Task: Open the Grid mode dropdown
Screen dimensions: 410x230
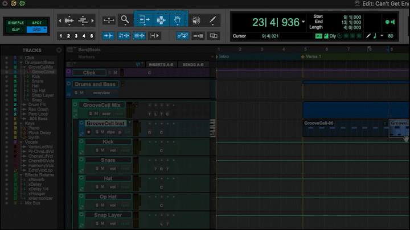Action: tap(37, 29)
